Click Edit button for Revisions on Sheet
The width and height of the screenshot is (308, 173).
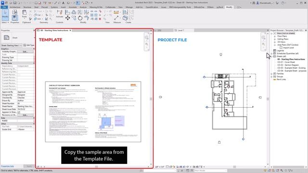[25, 115]
